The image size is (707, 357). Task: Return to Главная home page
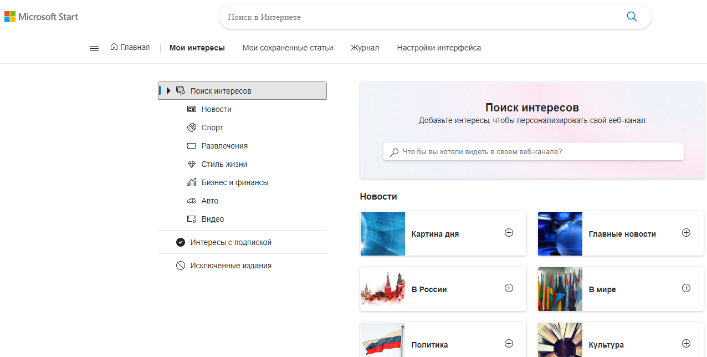pos(130,47)
